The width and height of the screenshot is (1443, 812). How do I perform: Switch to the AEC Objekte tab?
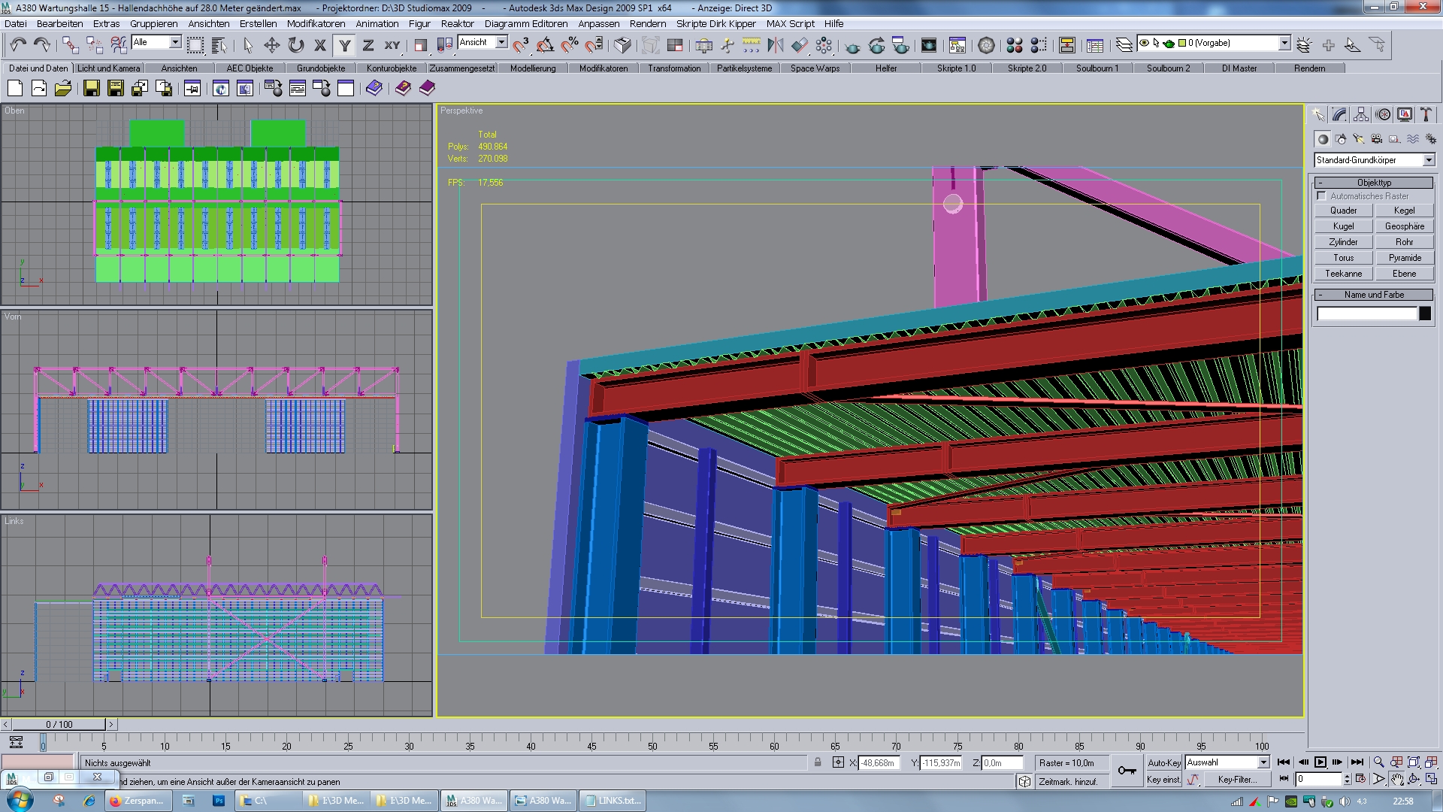(250, 68)
